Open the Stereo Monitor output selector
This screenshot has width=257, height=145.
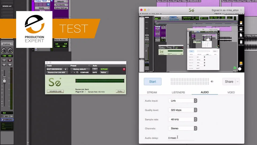[x=61, y=40]
